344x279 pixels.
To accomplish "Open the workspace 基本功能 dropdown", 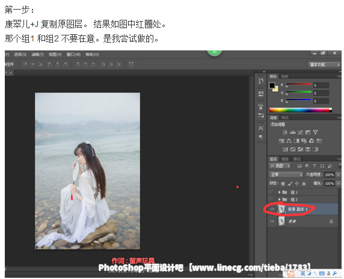I will click(324, 65).
